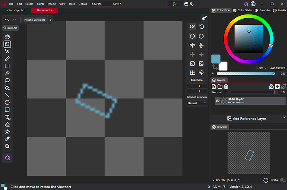The width and height of the screenshot is (287, 190).
Task: Open the Render preview Default dropdown
Action: [x=197, y=103]
